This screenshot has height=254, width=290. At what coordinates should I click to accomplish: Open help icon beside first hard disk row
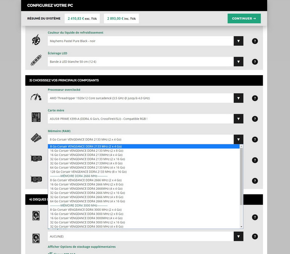255,217
